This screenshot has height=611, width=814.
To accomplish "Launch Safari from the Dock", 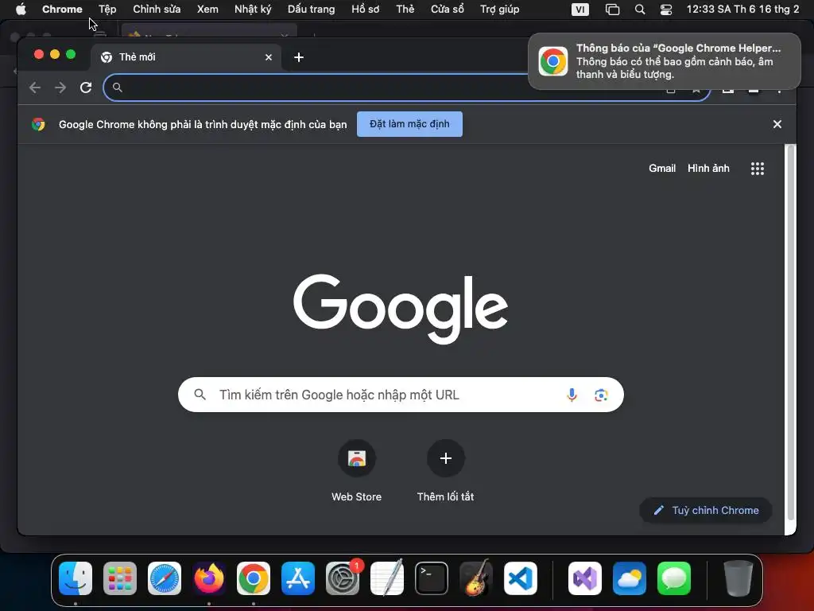I will pyautogui.click(x=165, y=578).
